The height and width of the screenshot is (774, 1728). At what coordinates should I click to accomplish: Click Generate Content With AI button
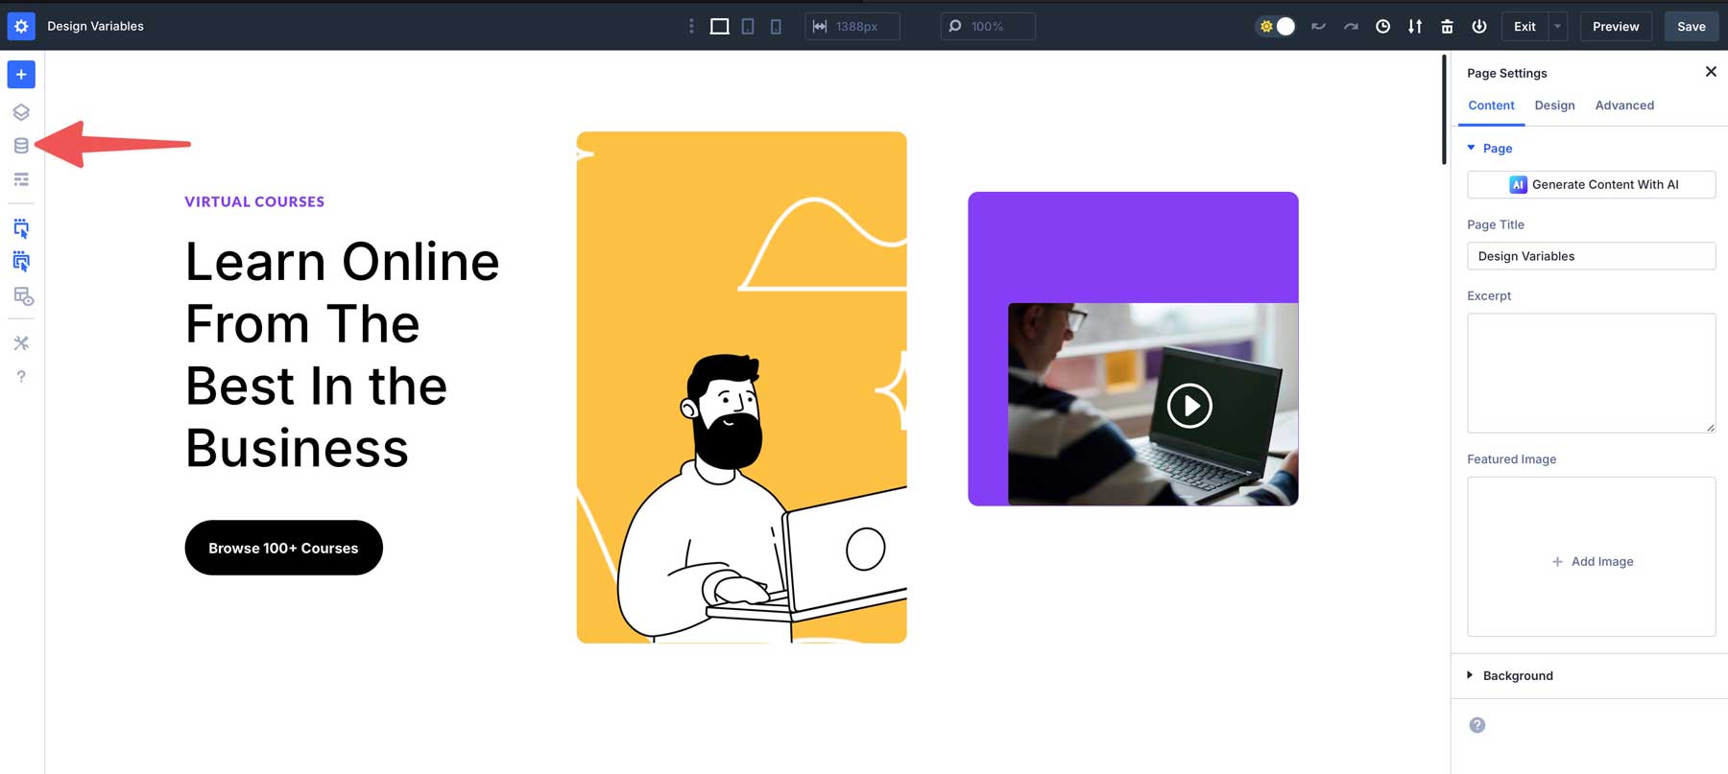(1591, 185)
